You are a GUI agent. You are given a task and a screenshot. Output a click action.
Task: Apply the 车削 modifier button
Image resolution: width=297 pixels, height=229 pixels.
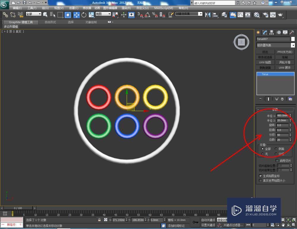285,57
